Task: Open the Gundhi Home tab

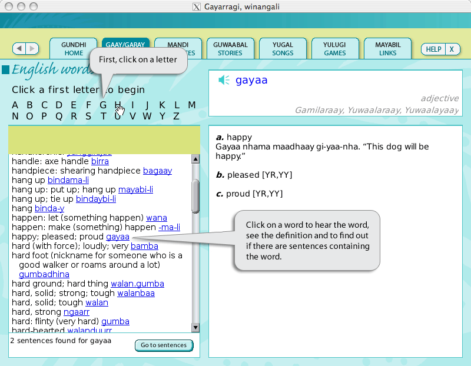Action: pyautogui.click(x=74, y=49)
